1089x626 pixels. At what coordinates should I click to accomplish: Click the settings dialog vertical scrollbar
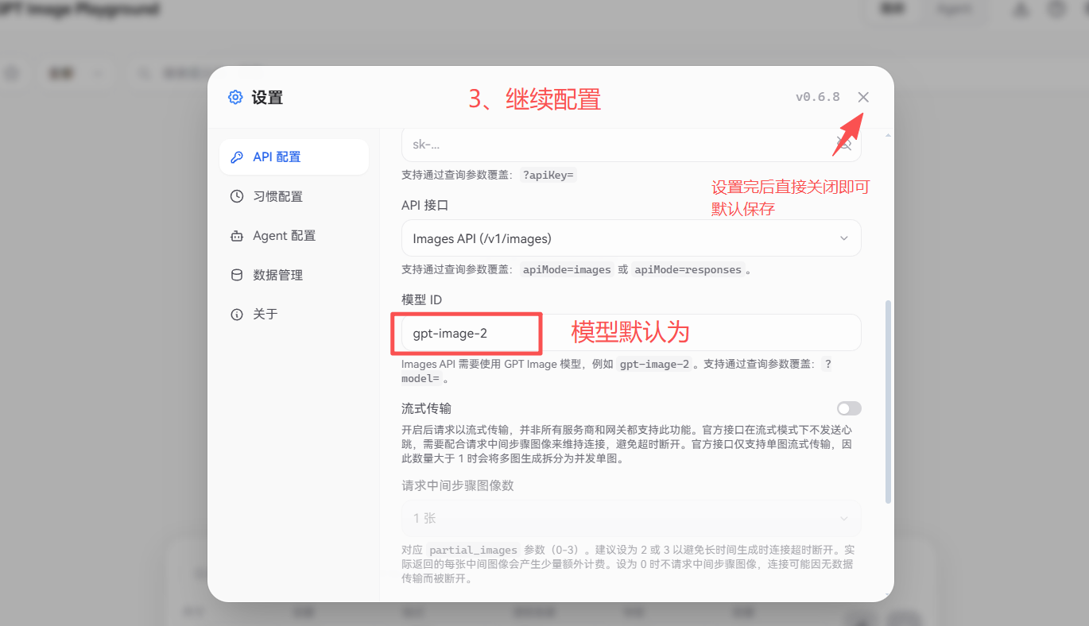888,401
